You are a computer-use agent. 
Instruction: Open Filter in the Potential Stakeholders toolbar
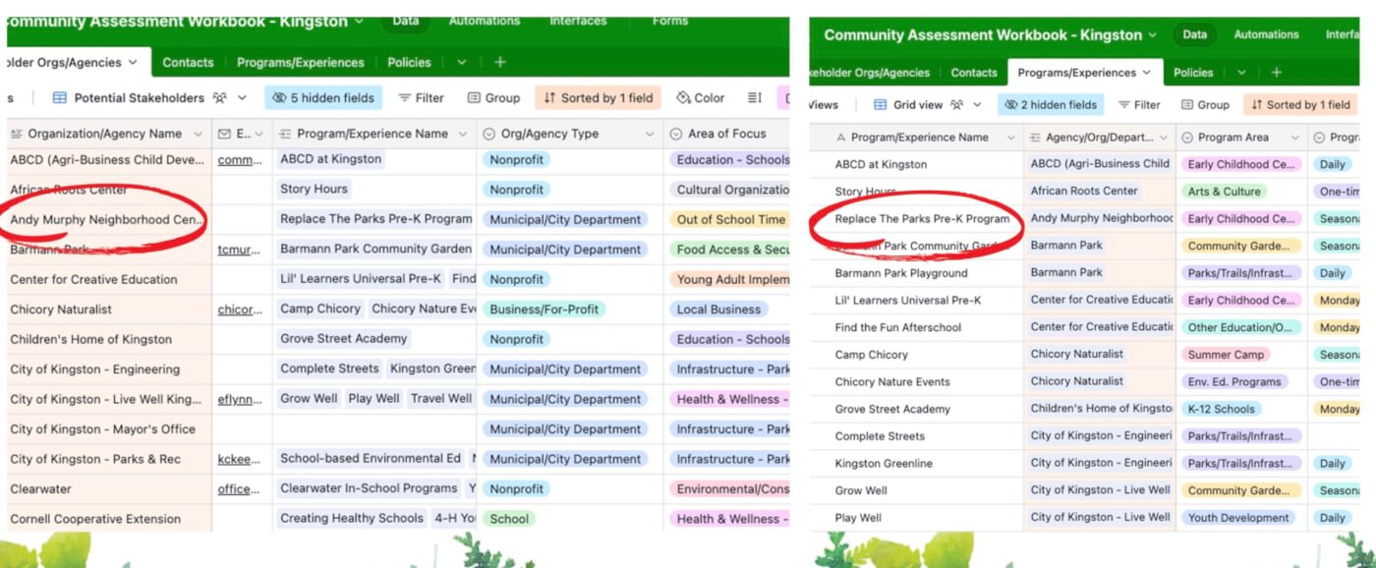point(421,98)
